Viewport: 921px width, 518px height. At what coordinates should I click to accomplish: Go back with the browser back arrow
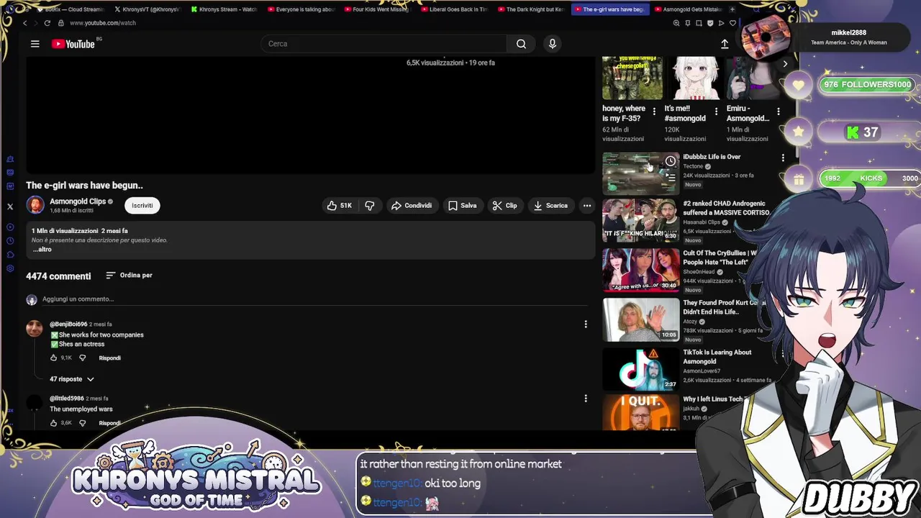24,23
